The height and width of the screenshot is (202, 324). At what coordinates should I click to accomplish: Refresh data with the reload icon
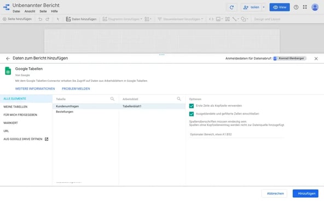click(x=232, y=7)
